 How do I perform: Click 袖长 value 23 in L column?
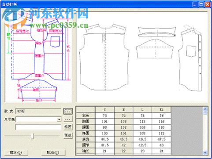(x=142, y=151)
